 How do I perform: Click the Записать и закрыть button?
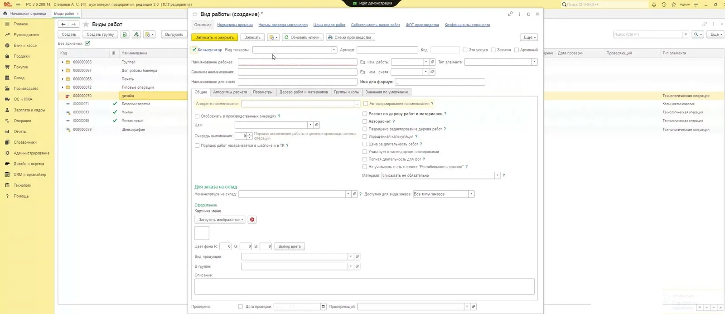click(214, 37)
